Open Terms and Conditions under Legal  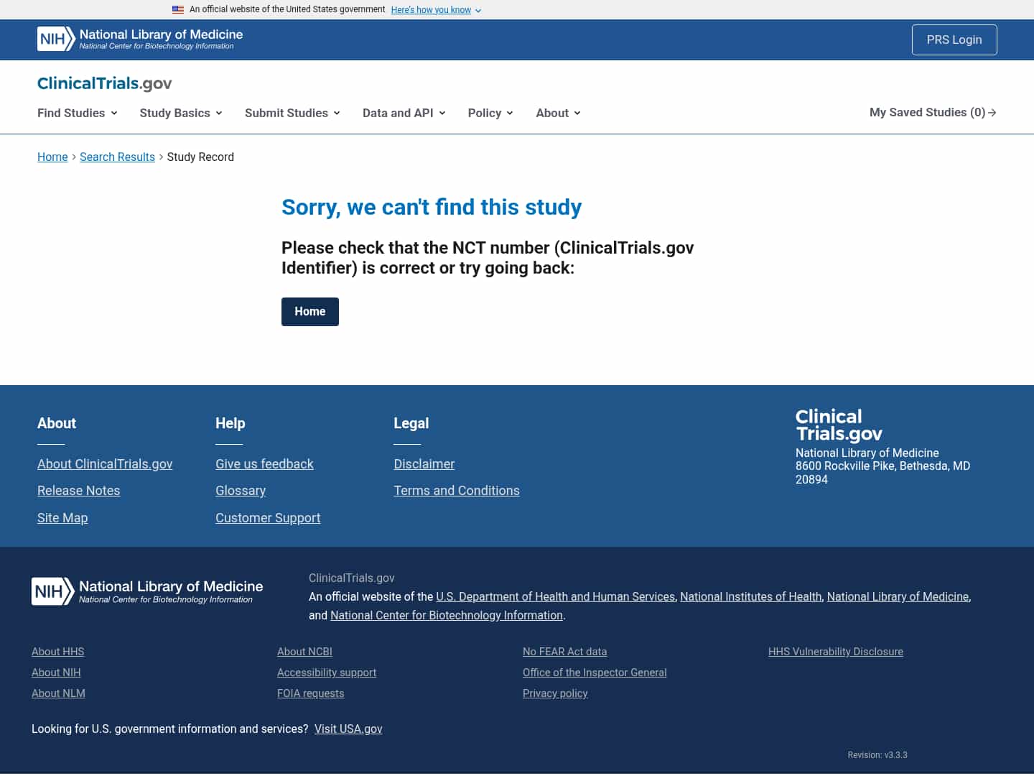pos(457,490)
